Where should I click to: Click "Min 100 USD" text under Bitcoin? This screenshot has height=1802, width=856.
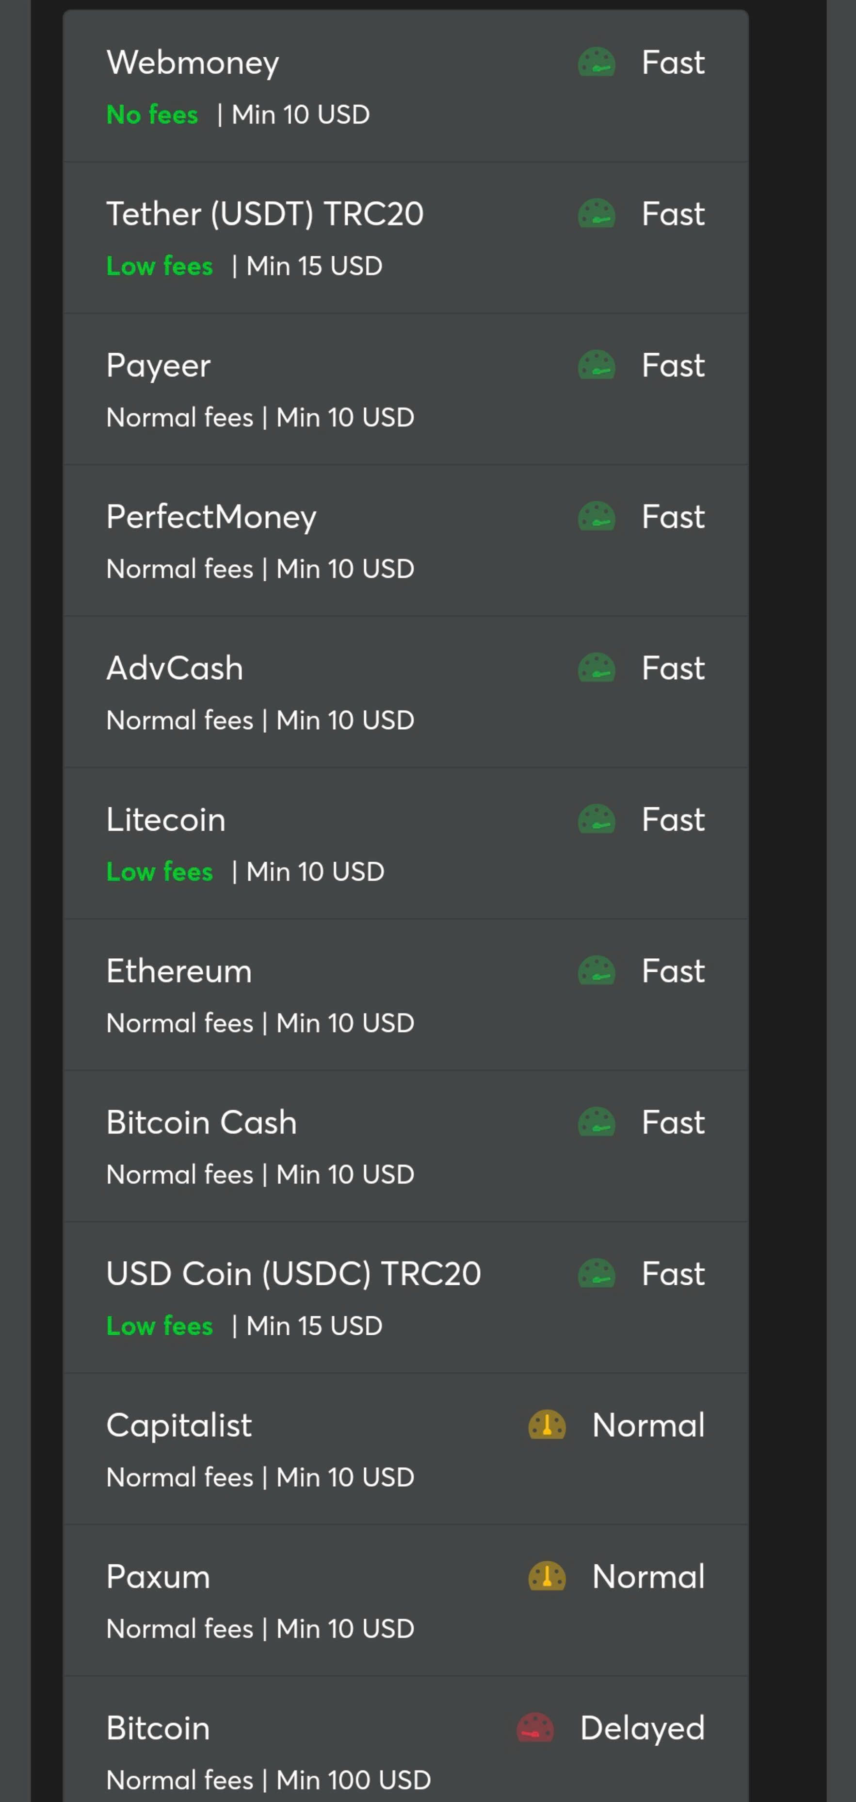coord(353,1780)
